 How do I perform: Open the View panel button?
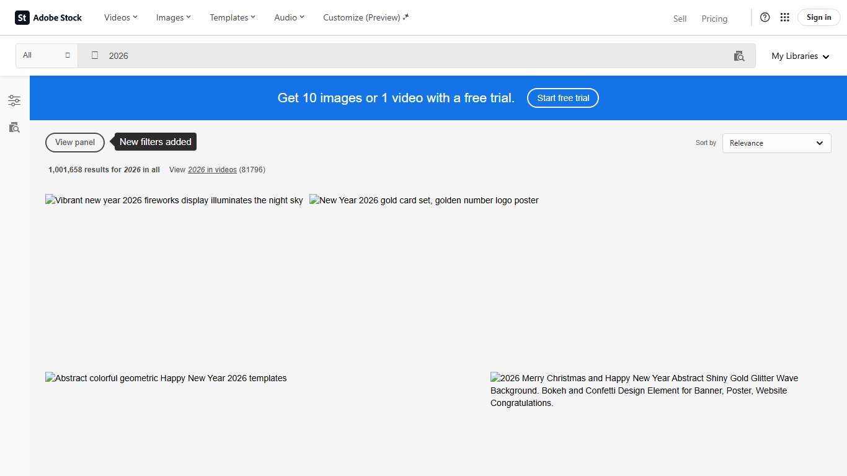pyautogui.click(x=74, y=143)
